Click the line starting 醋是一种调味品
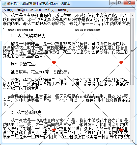The height and width of the screenshot is (145, 137). (x=68, y=44)
